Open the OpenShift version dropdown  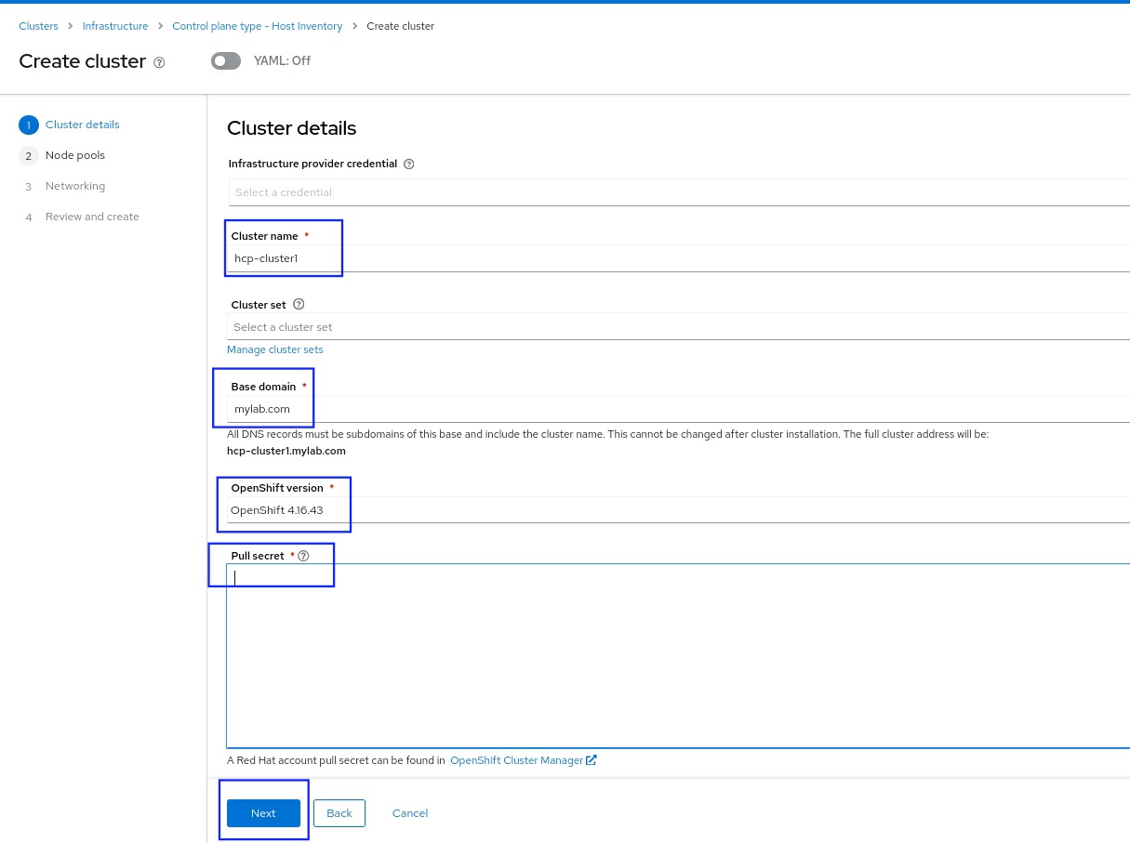tap(679, 510)
